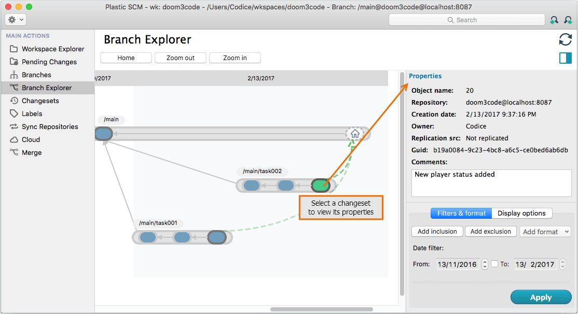This screenshot has height=314, width=578.
Task: Select the blue changeset under the /main label
Action: click(104, 133)
